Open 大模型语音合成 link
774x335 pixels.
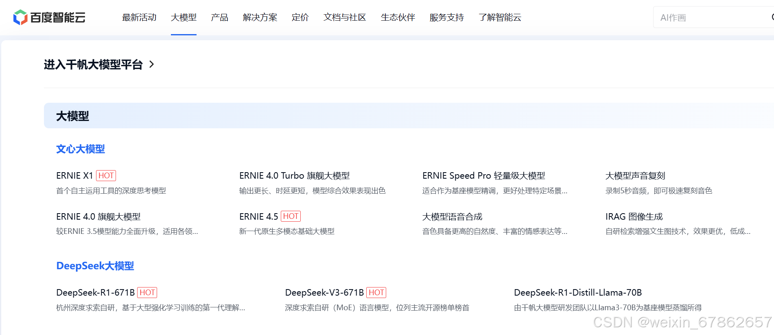pos(452,216)
